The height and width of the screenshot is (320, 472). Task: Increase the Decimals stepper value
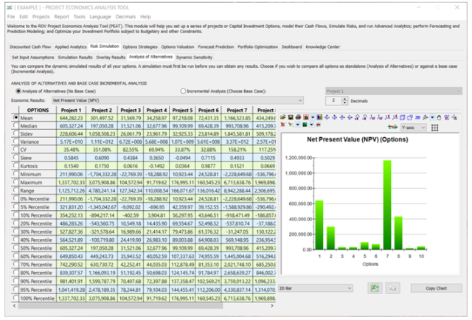pos(345,99)
